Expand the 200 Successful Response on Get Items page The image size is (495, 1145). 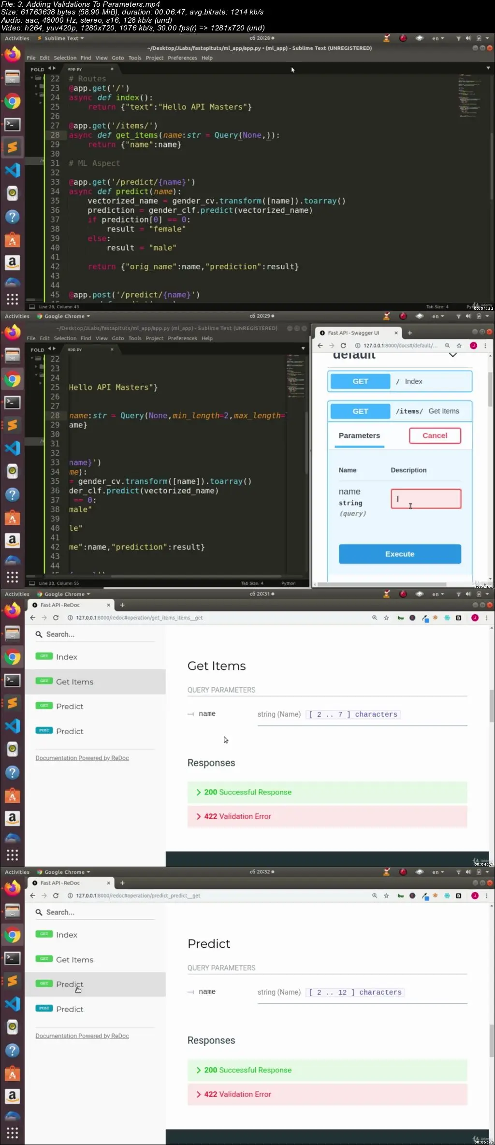point(327,792)
